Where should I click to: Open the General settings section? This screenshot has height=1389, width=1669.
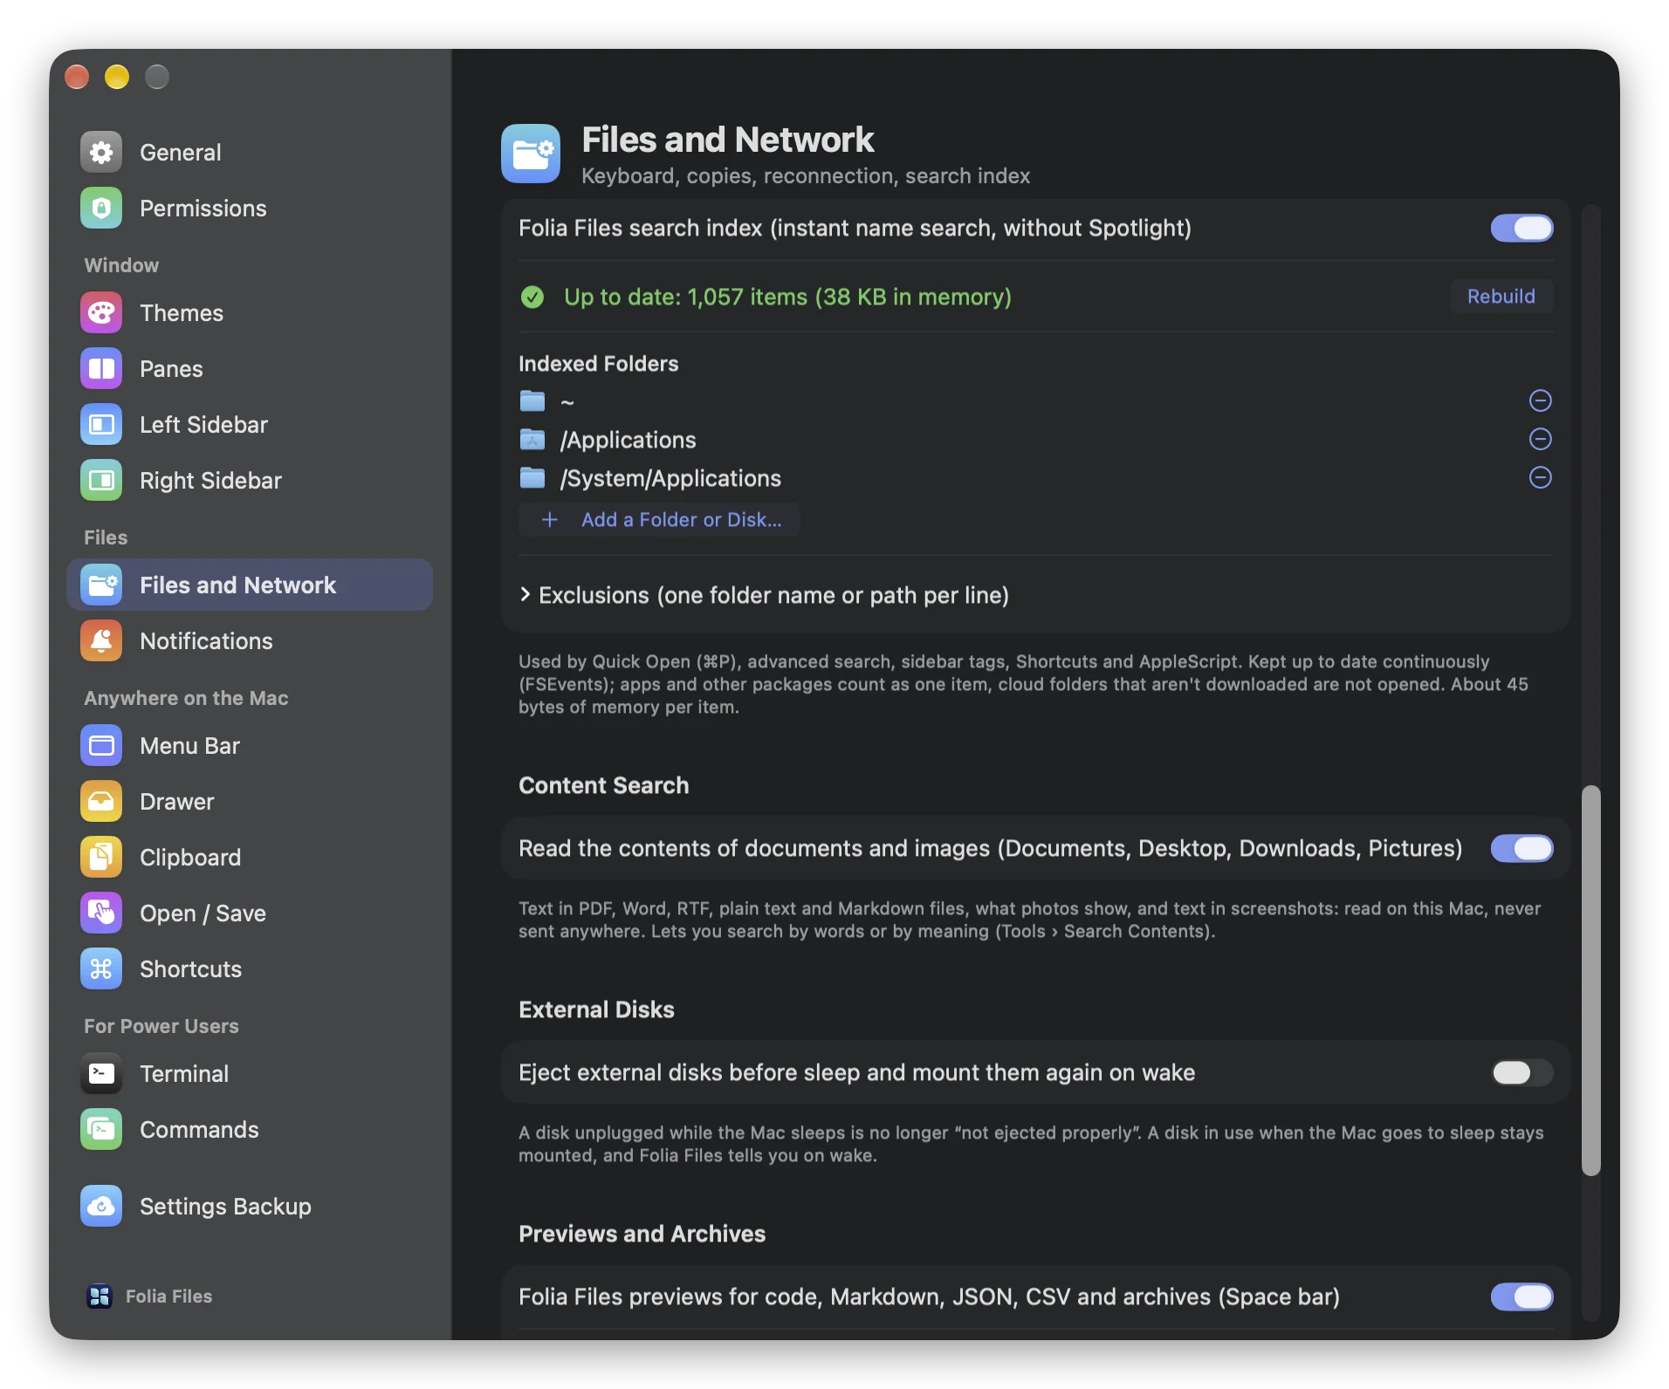click(x=250, y=153)
